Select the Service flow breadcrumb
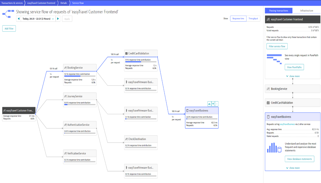 [x=78, y=3]
